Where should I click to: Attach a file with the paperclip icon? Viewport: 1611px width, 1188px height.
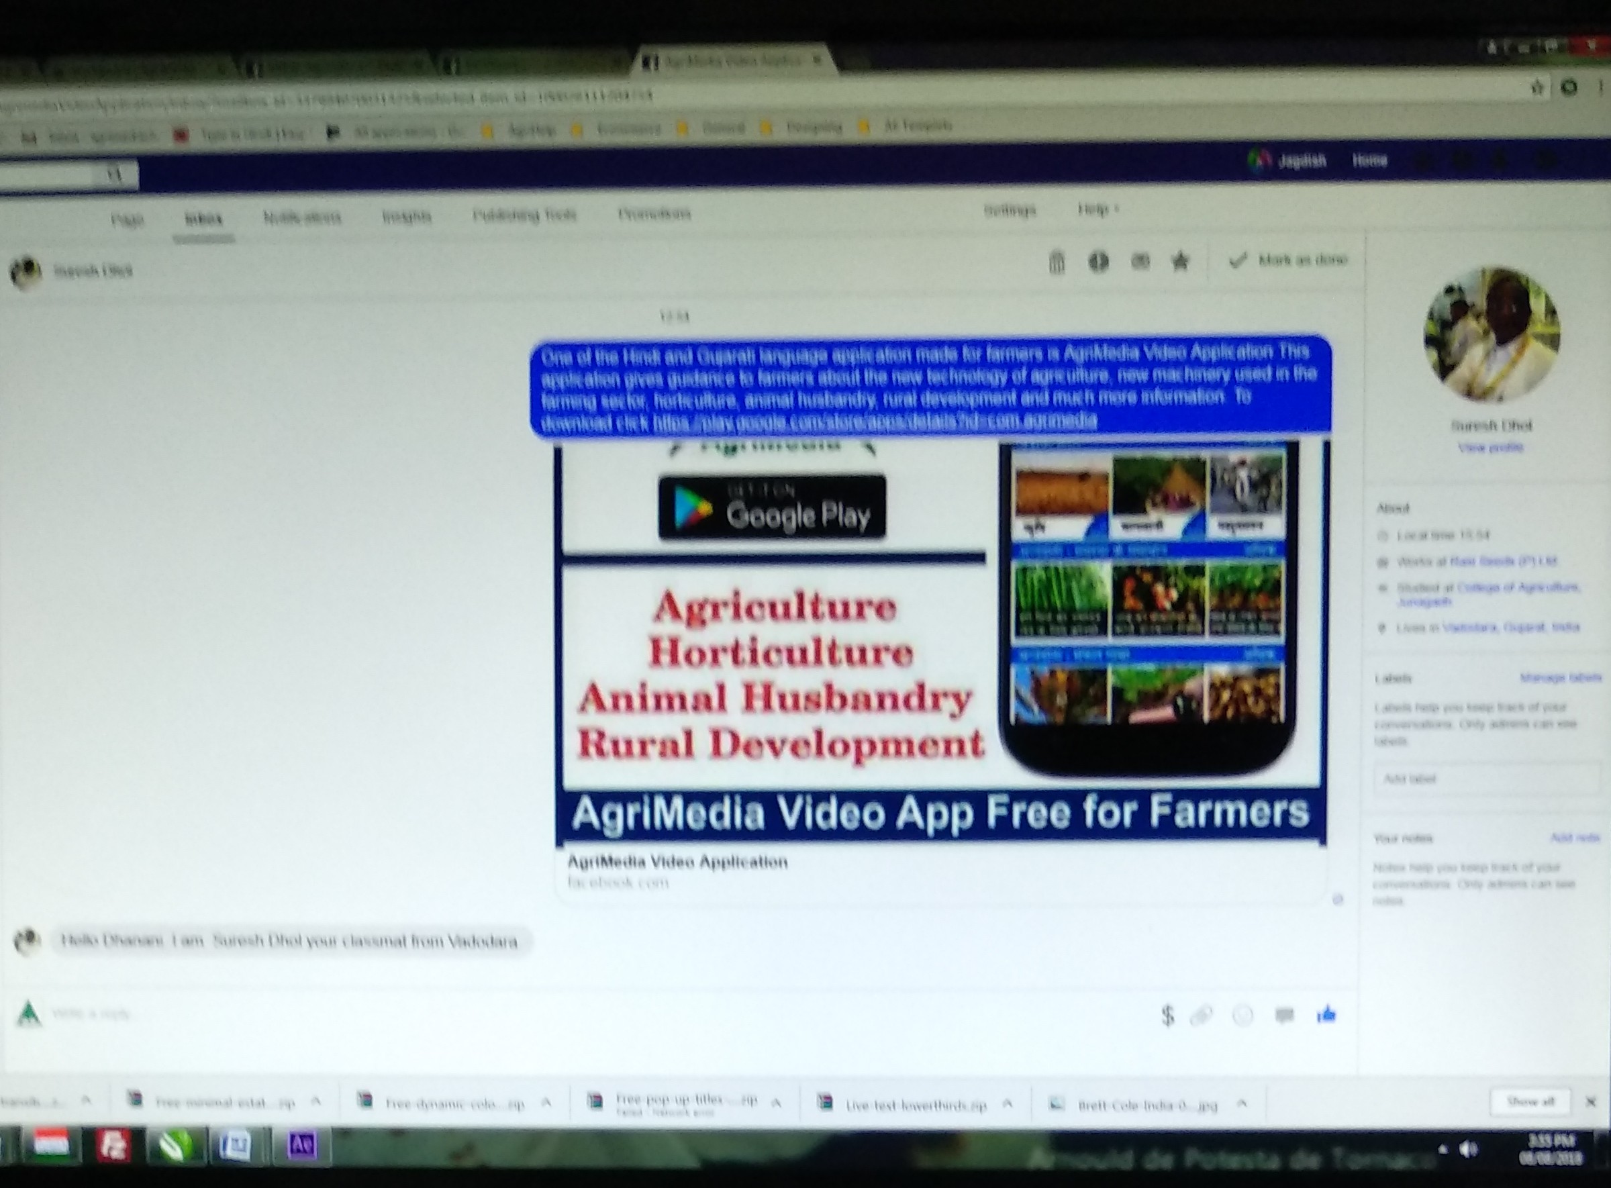[x=1202, y=1016]
